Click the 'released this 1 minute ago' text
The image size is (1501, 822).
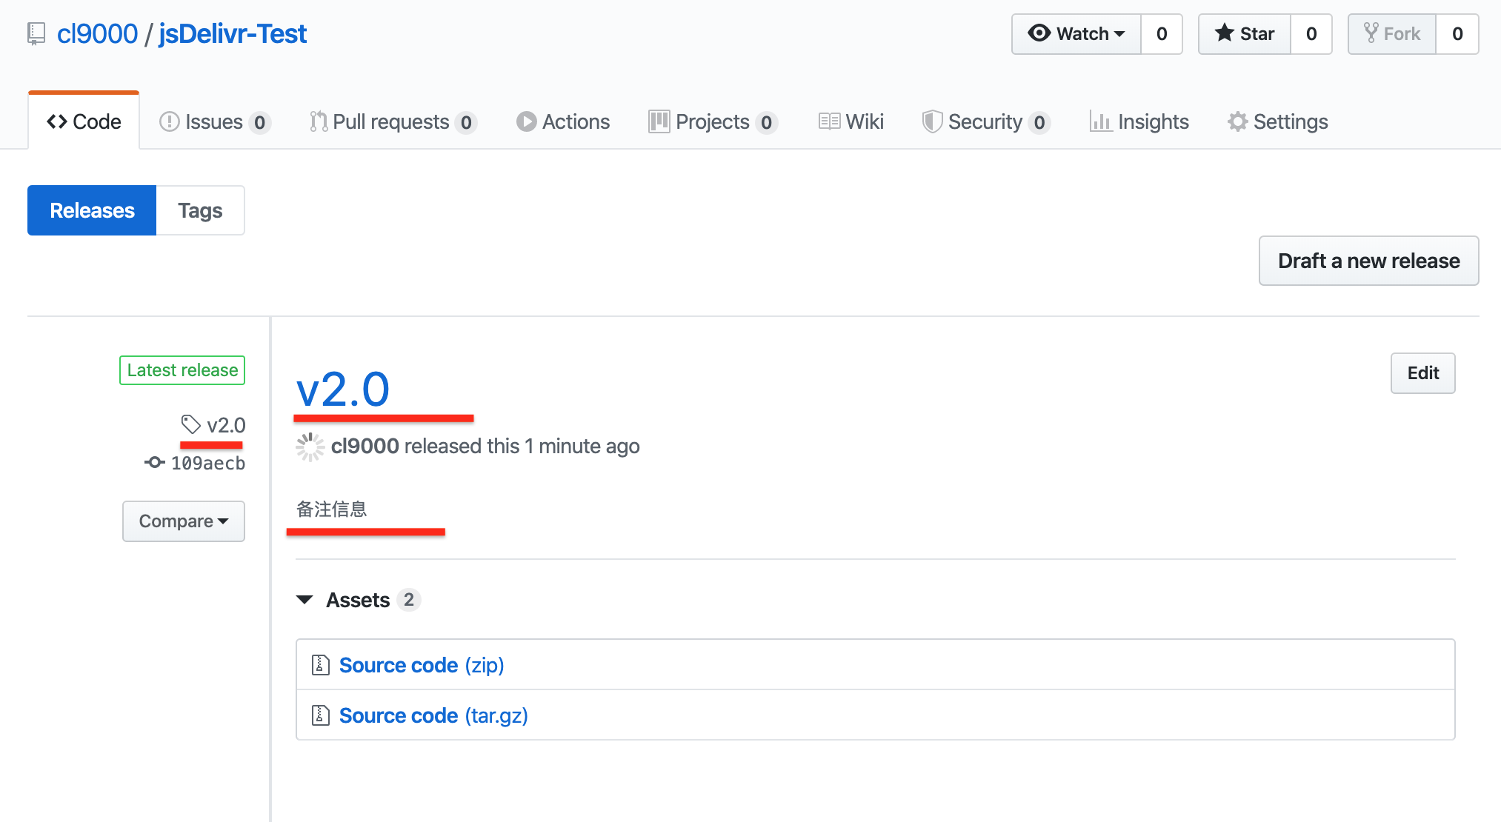coord(522,447)
